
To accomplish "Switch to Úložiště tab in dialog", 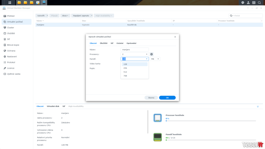I will (104, 43).
